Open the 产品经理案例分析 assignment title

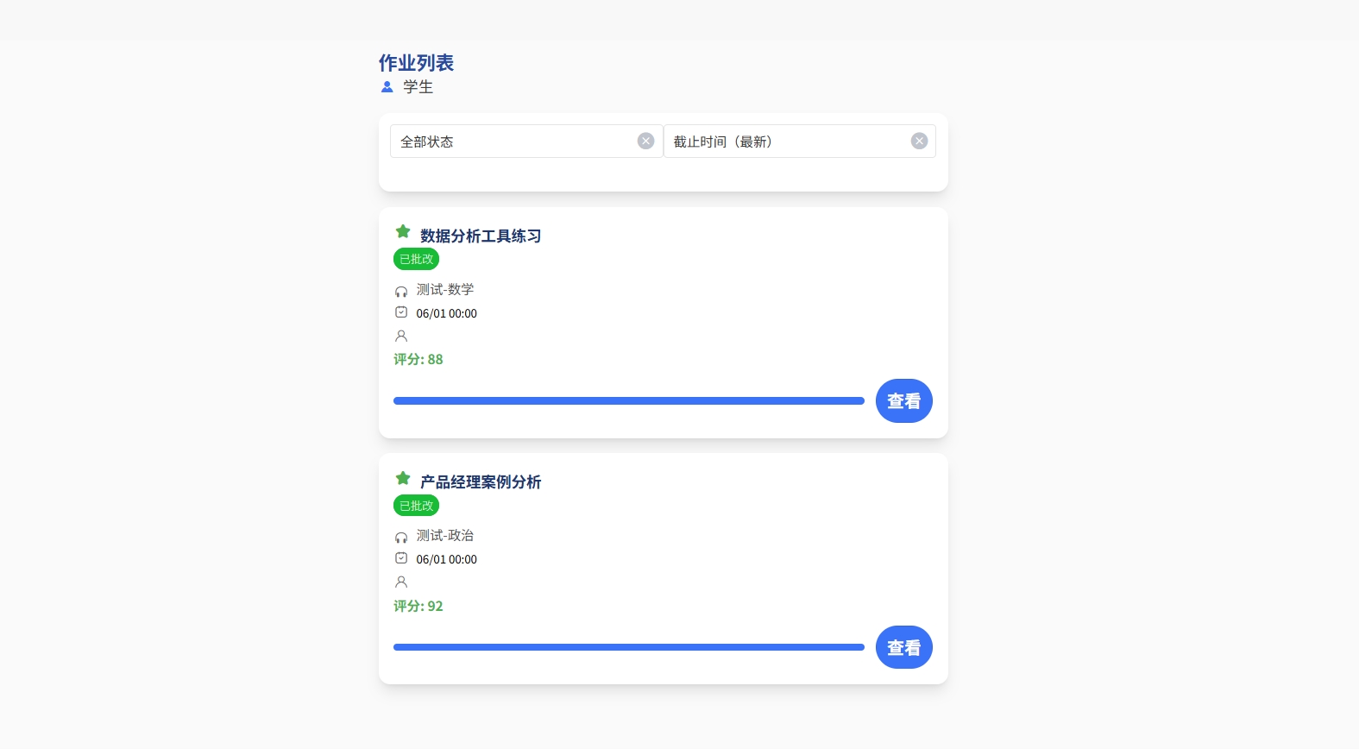tap(481, 482)
